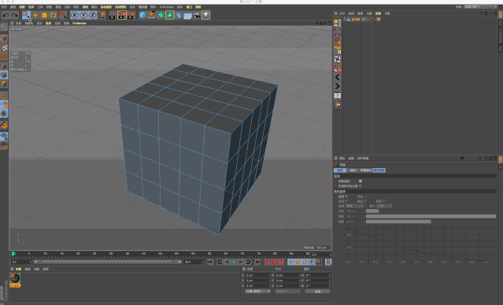Open the 模式 mode dropdown

pos(384,206)
